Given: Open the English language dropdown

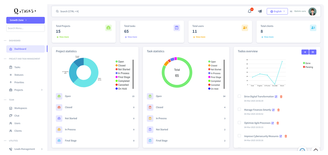Looking at the screenshot, I should [x=277, y=11].
